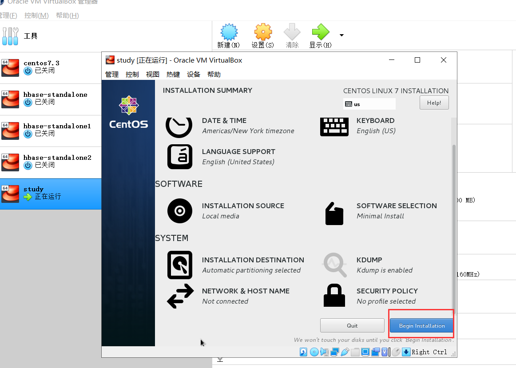
Task: Select hbase-standalone2 VM in list
Action: point(51,162)
